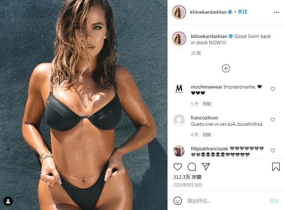This screenshot has width=283, height=210.
Task: Like the post with the heart icon
Action: pyautogui.click(x=178, y=167)
